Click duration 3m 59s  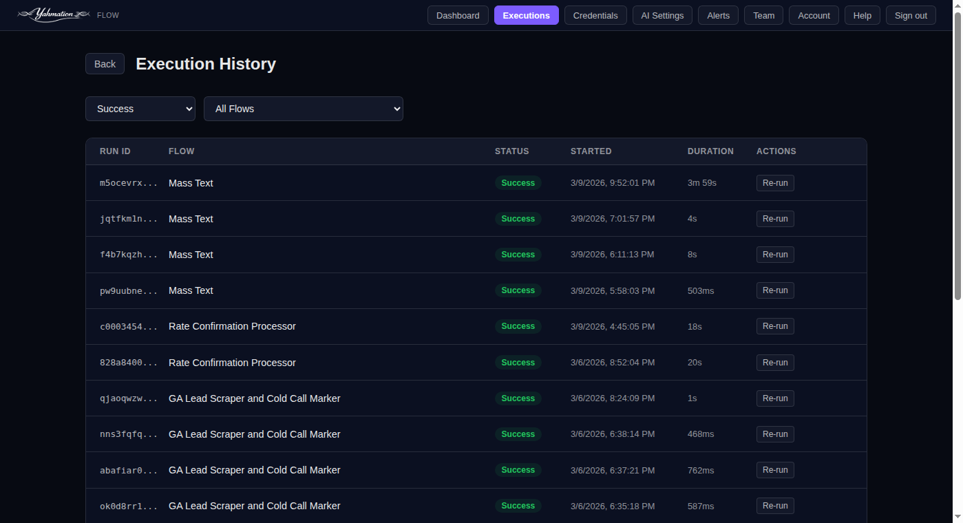[x=702, y=183]
